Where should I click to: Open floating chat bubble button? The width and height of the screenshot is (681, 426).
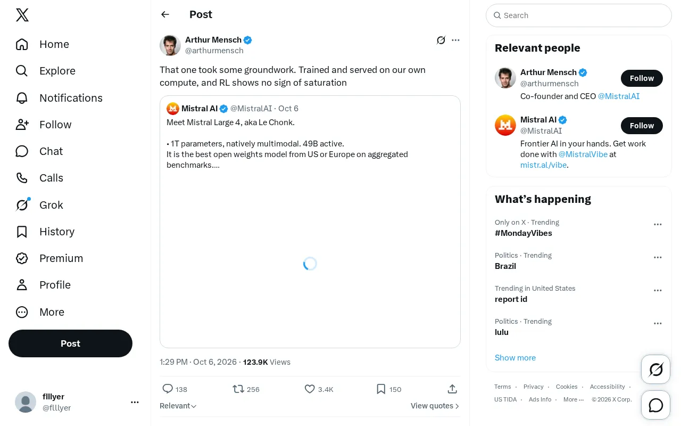(656, 405)
